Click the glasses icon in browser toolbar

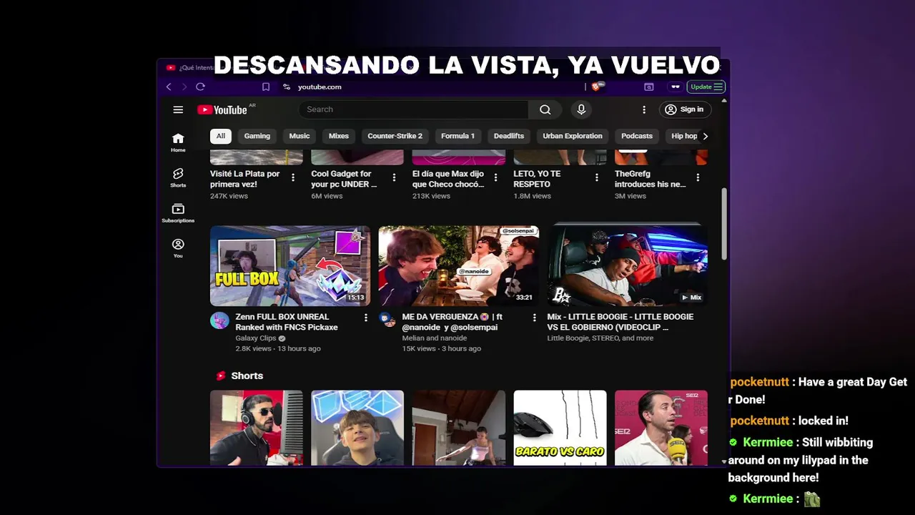point(675,87)
